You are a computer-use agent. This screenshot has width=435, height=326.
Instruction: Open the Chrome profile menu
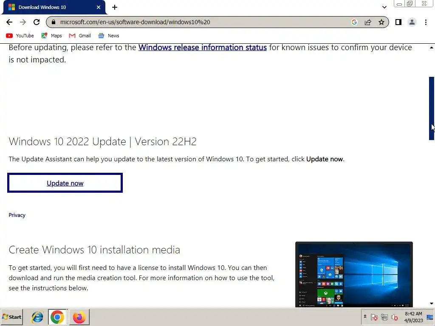[x=412, y=22]
